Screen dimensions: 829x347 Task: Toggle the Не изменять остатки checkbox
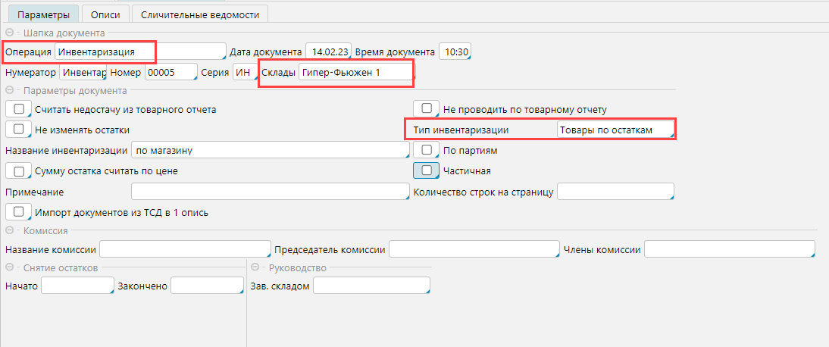(18, 130)
